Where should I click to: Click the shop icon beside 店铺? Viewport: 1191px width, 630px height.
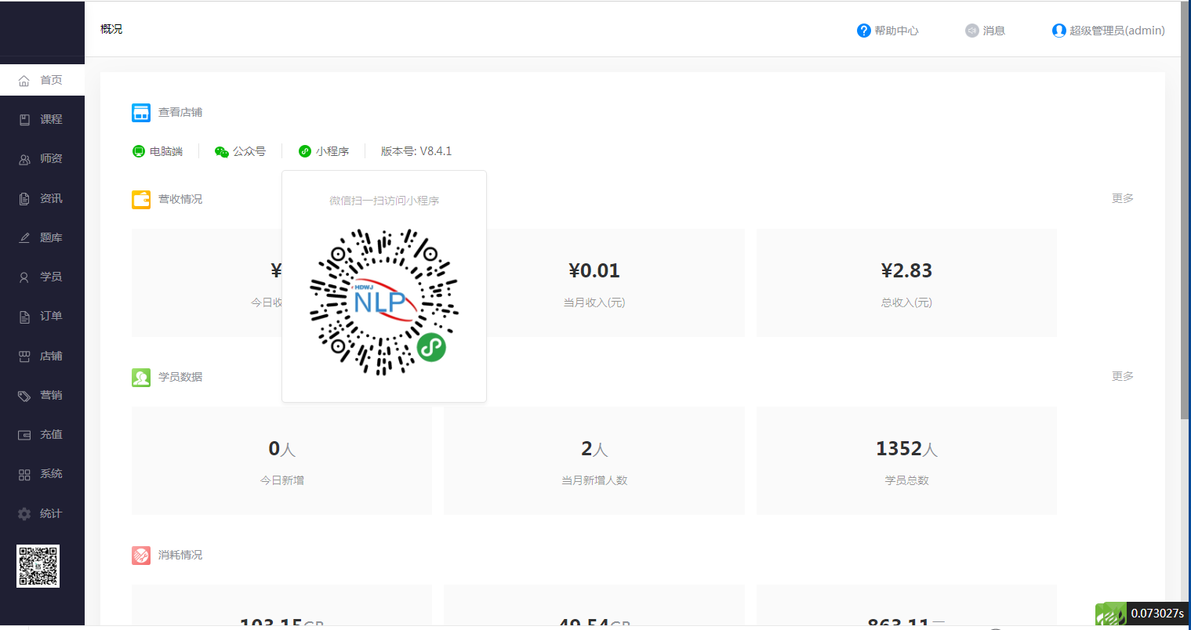[x=24, y=357]
